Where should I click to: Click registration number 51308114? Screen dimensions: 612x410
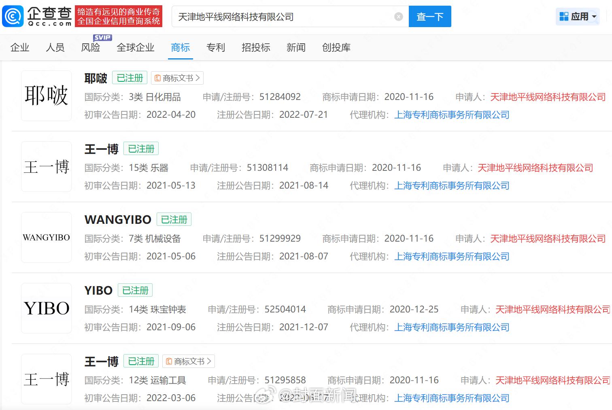(x=268, y=168)
